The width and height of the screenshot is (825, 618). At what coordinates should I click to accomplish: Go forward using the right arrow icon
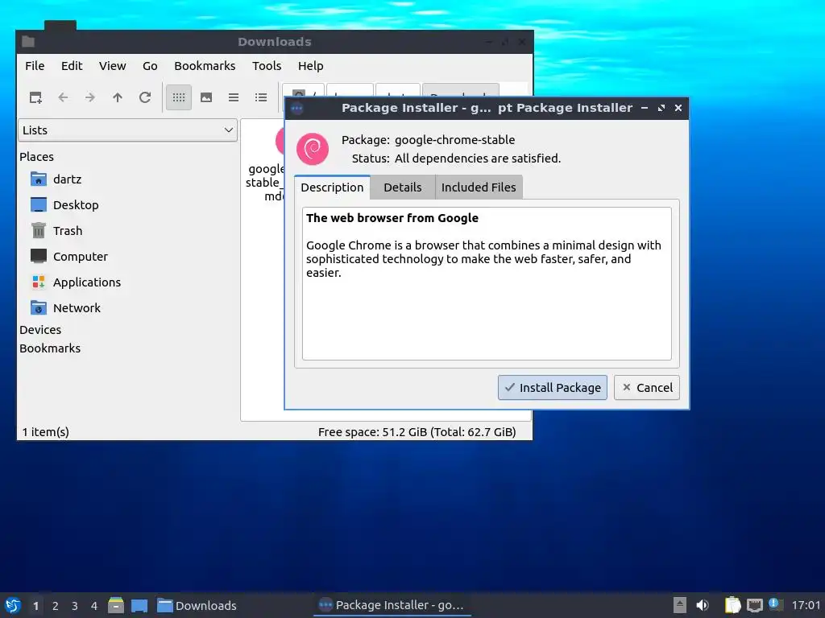(90, 97)
